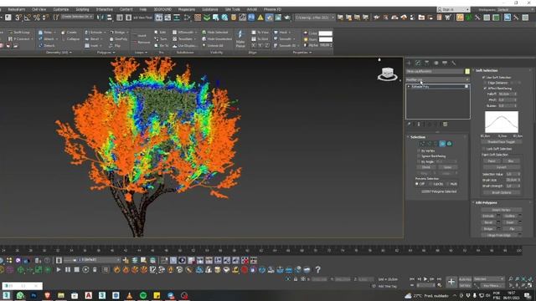Open the Hierarchy panel icon
Screen dimensions: 536x301
click(426, 63)
